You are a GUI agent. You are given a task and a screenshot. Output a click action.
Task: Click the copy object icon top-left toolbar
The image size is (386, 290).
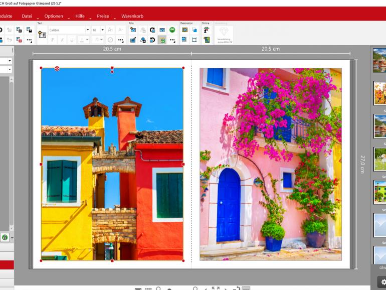tap(19, 30)
